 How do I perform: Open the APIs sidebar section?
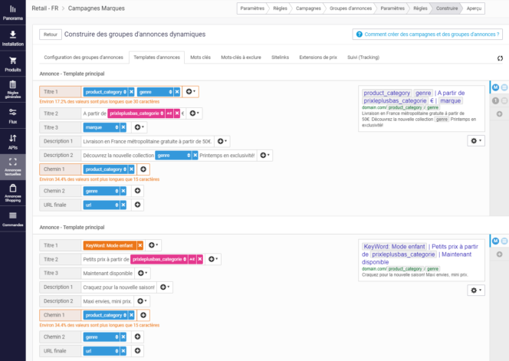pyautogui.click(x=12, y=142)
